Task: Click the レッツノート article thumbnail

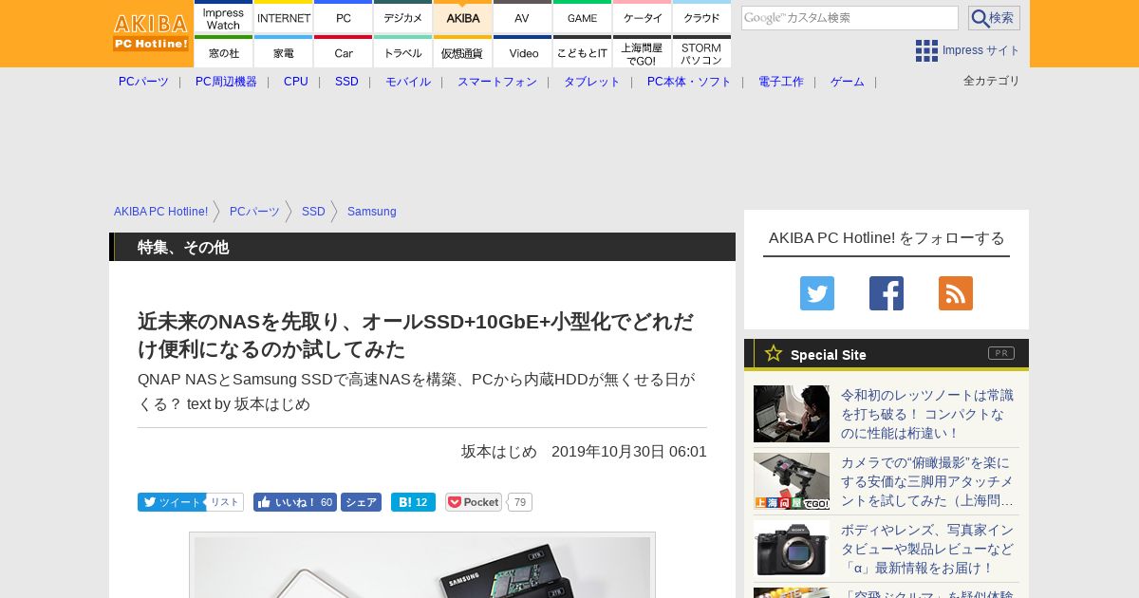Action: pos(792,414)
